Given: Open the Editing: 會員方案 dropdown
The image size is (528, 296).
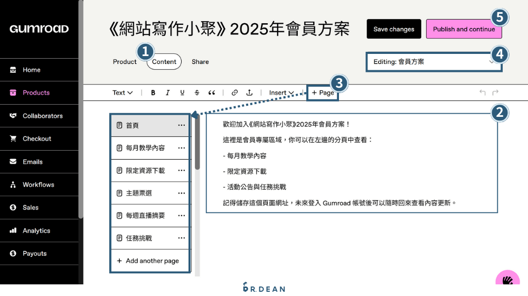Looking at the screenshot, I should [433, 62].
